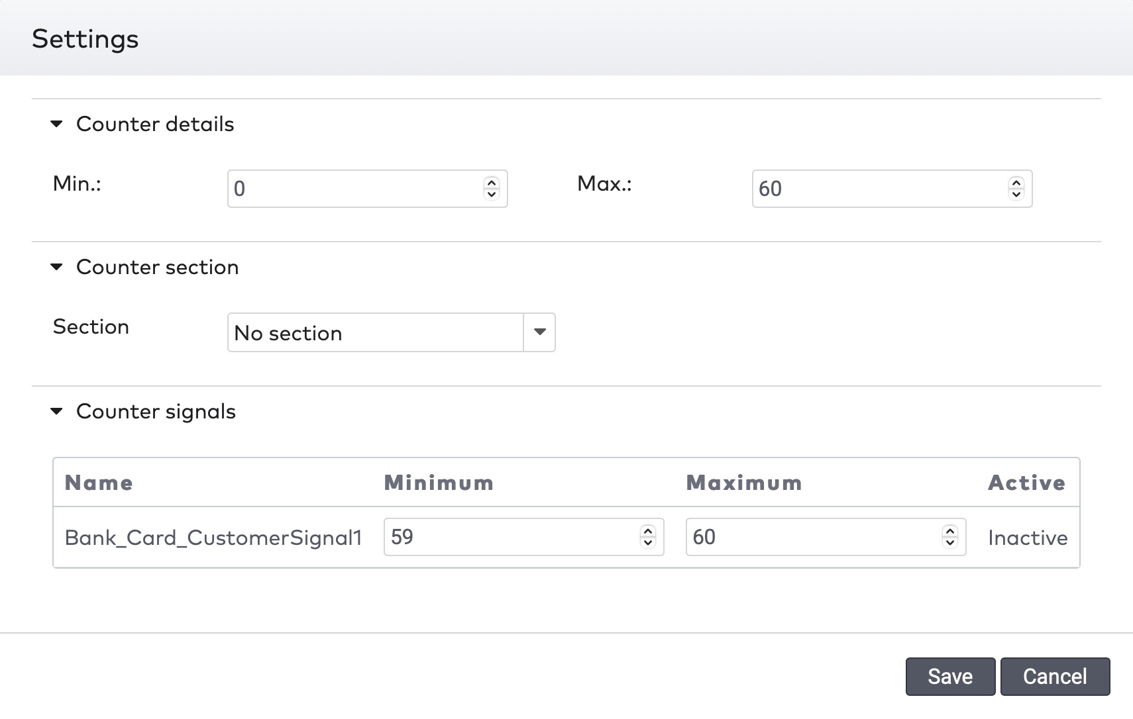Decrement the counter Min. value with down arrow
Image resolution: width=1133 pixels, height=719 pixels.
(491, 195)
